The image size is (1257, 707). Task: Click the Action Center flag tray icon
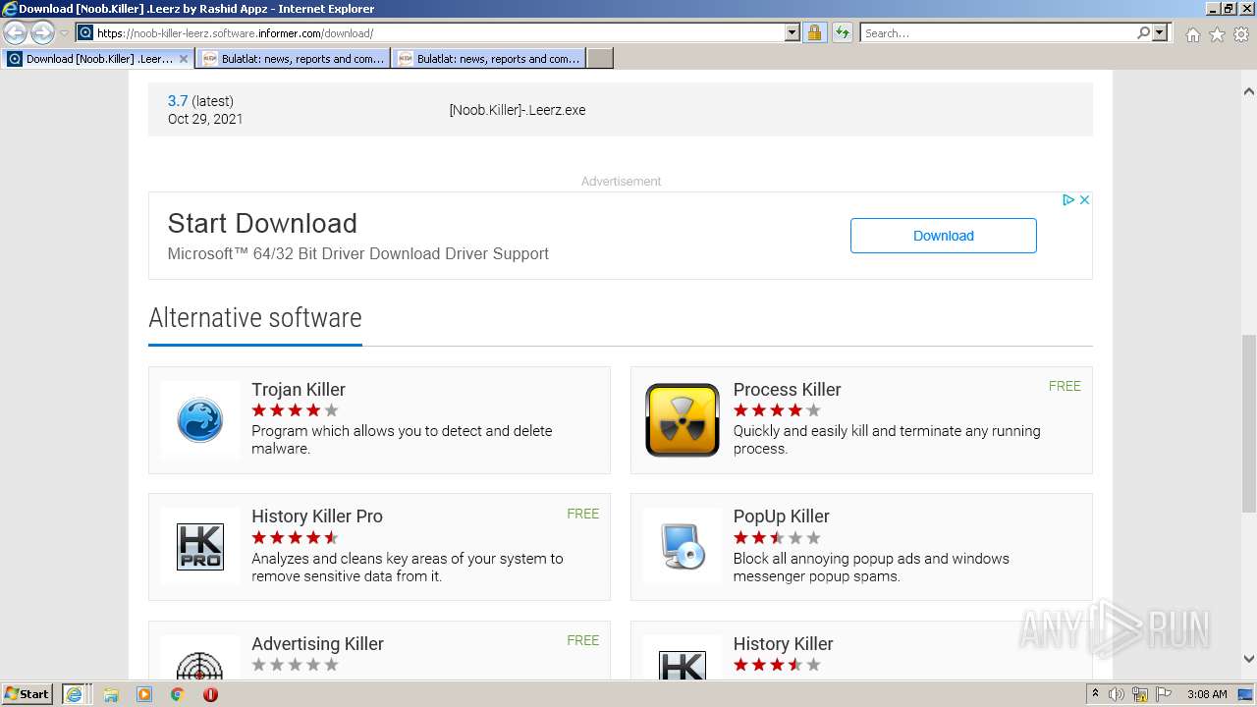1163,694
